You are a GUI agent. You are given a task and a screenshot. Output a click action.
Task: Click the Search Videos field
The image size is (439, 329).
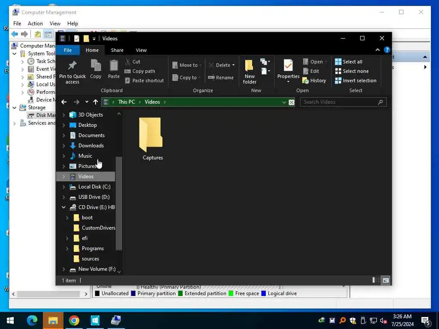[343, 102]
